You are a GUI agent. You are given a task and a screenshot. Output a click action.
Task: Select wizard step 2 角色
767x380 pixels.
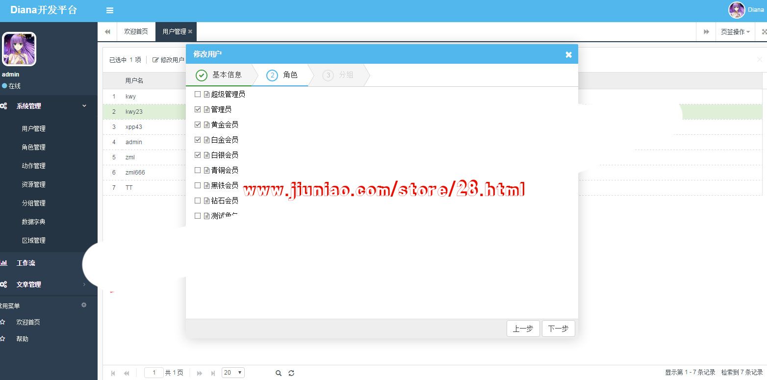tap(282, 75)
